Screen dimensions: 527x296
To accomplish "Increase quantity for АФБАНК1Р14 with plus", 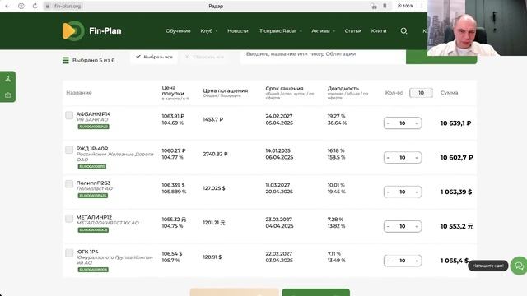I will click(x=417, y=123).
